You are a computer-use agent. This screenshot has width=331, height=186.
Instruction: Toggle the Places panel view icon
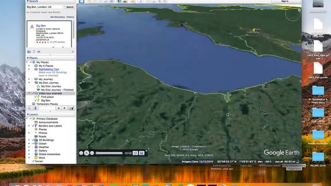pyautogui.click(x=35, y=108)
